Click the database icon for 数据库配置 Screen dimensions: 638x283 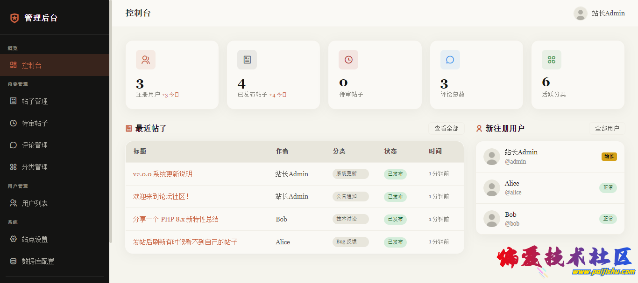pyautogui.click(x=14, y=261)
